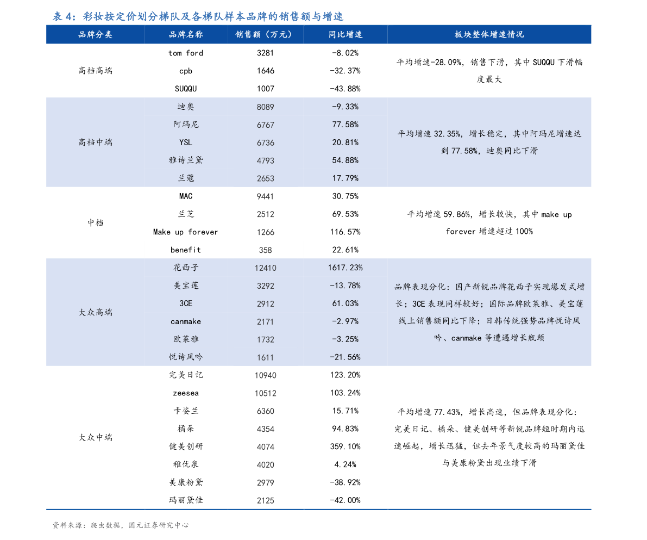Select the Make up forever brand cell
Viewport: 647px width, 540px height.
185,232
